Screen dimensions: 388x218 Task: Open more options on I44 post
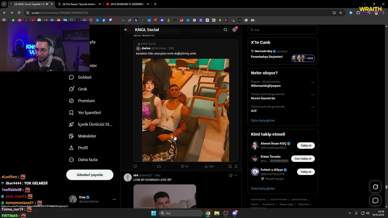coord(236,175)
